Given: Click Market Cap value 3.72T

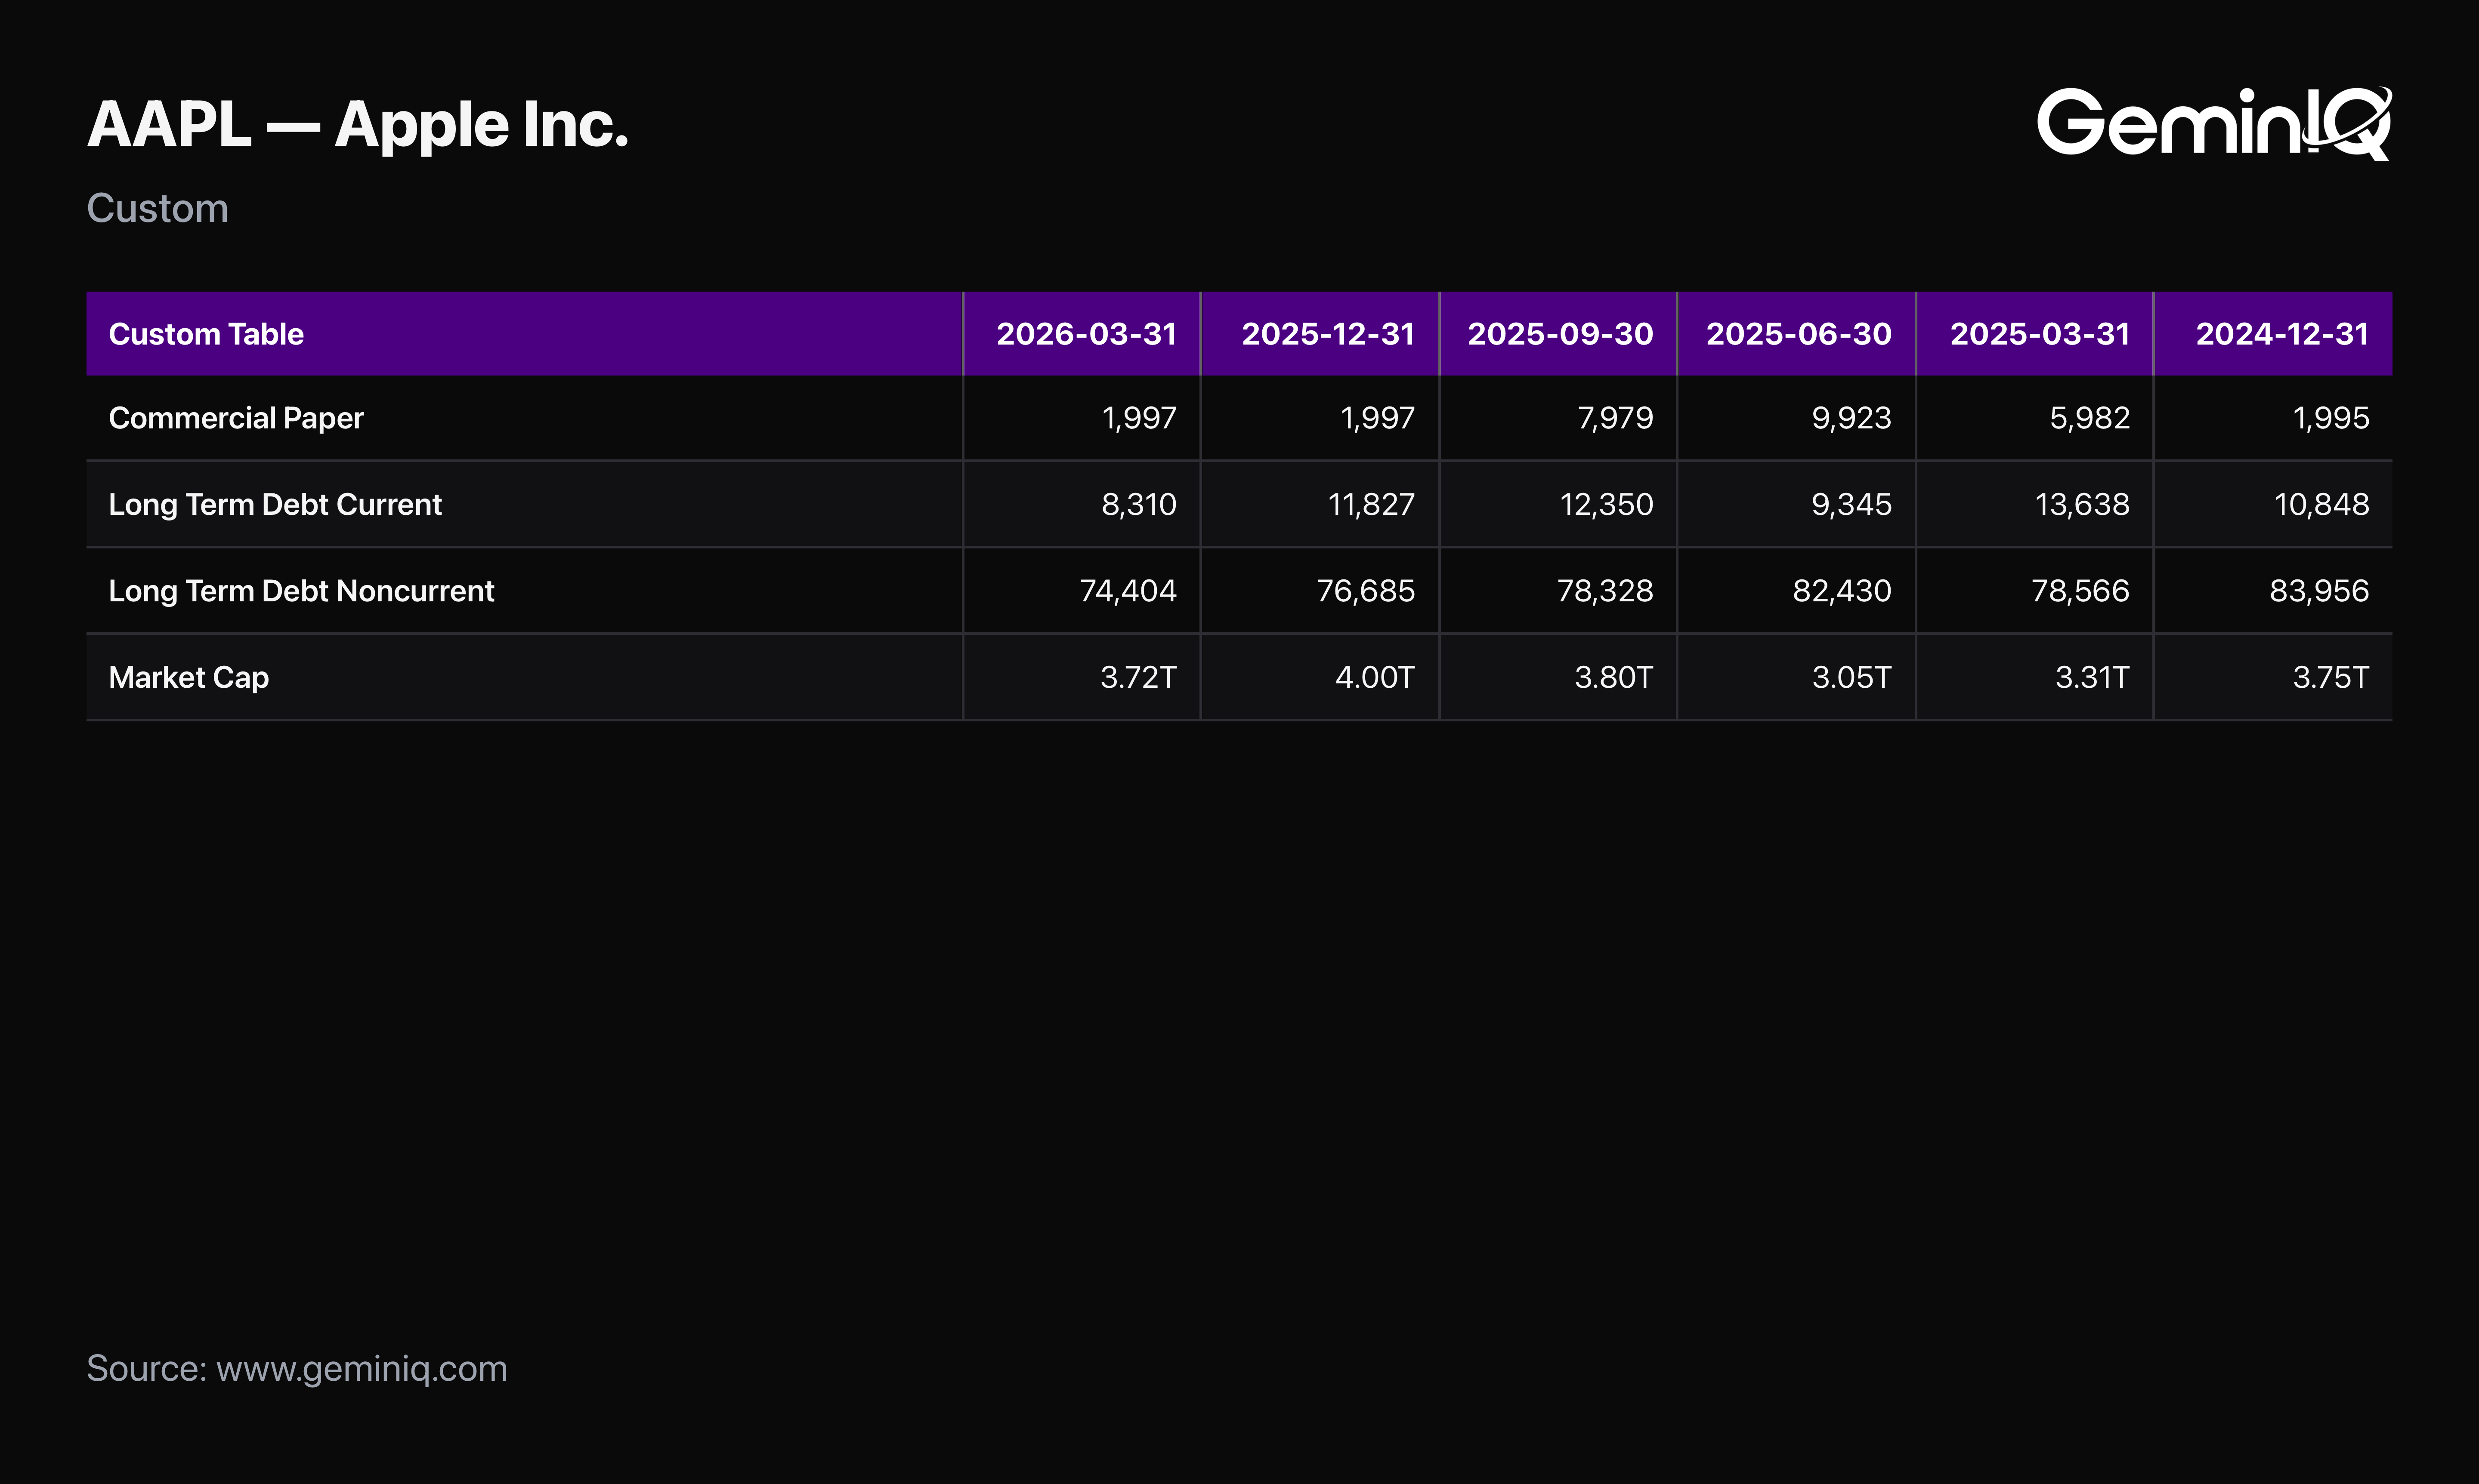Looking at the screenshot, I should [1138, 677].
